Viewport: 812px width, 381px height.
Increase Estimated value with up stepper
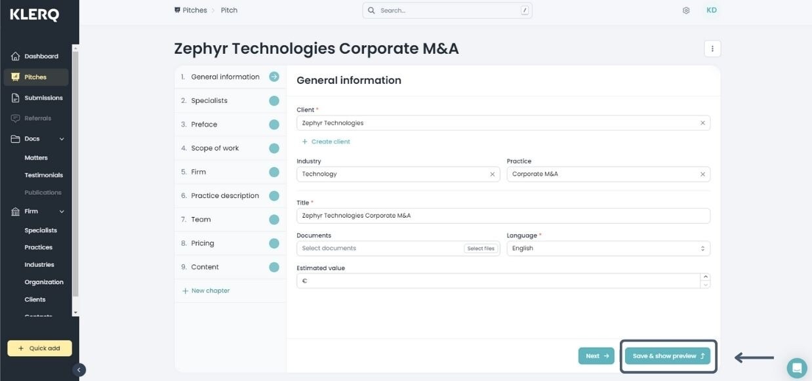(x=705, y=277)
